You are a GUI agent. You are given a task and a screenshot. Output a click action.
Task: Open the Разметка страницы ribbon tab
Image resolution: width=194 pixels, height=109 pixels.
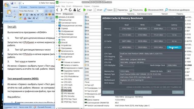pos(38,7)
